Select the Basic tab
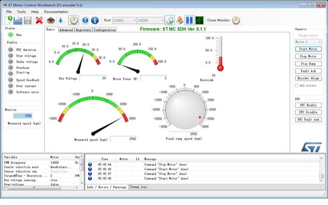 tap(51, 29)
